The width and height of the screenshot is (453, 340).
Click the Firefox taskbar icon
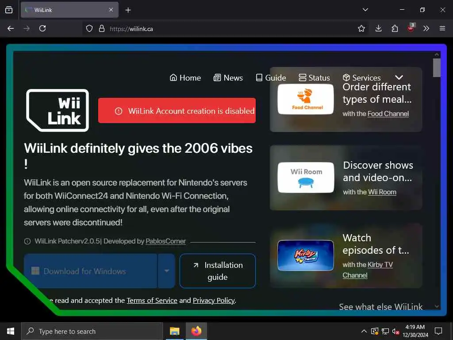tap(196, 331)
